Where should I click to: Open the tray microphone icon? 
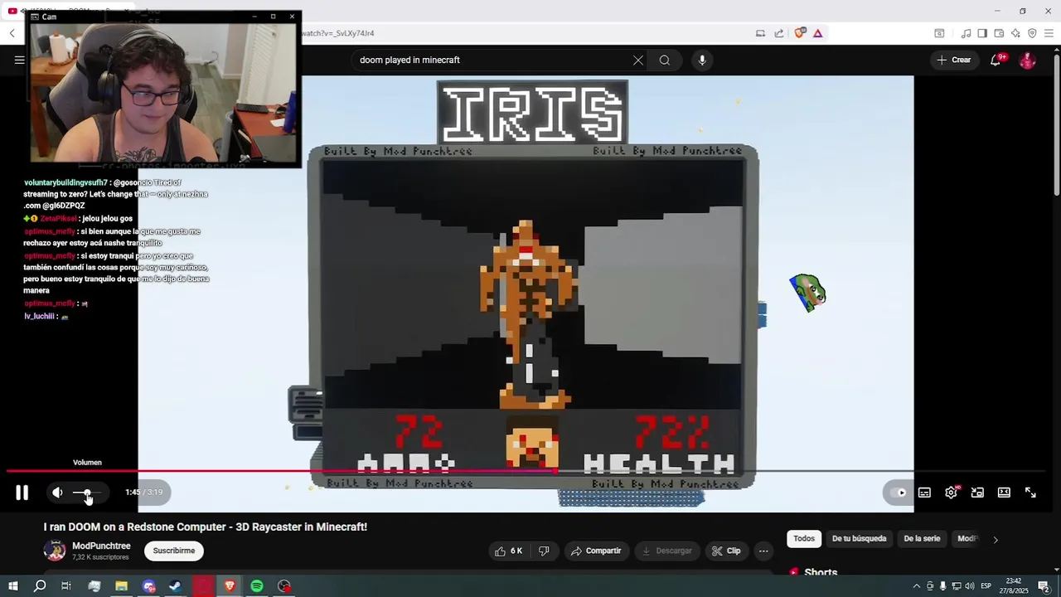coord(942,586)
